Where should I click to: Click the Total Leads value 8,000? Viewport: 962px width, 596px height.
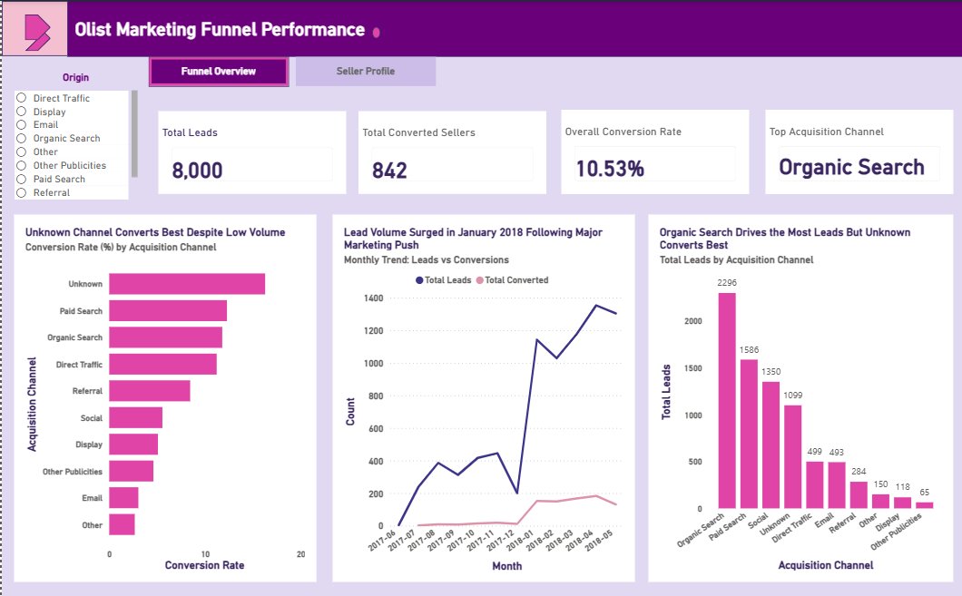pos(197,170)
